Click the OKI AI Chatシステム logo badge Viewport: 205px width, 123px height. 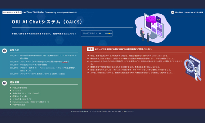[12, 12]
